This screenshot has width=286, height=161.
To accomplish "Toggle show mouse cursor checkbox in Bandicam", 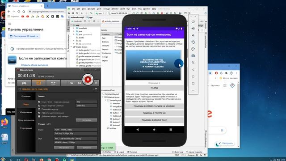I will coord(39,109).
